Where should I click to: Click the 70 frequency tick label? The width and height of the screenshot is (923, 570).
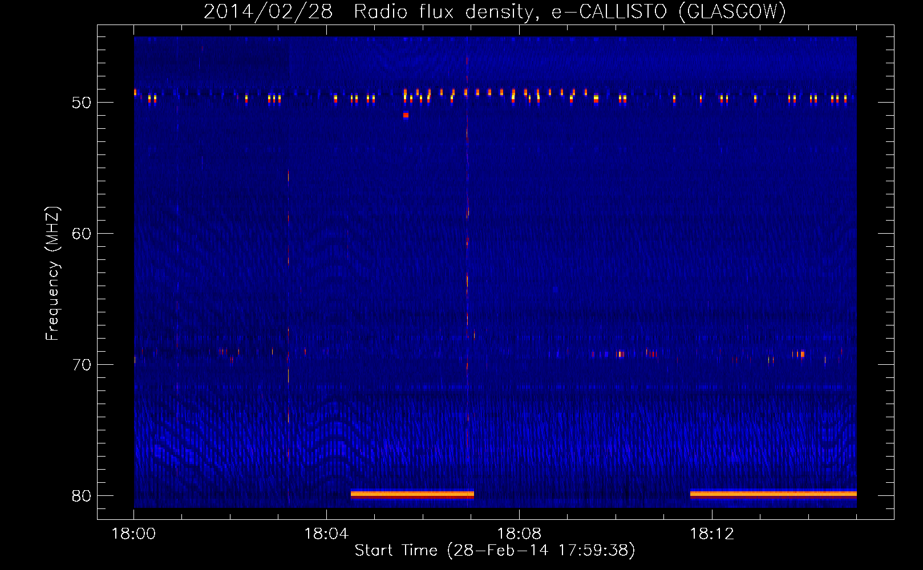click(82, 365)
